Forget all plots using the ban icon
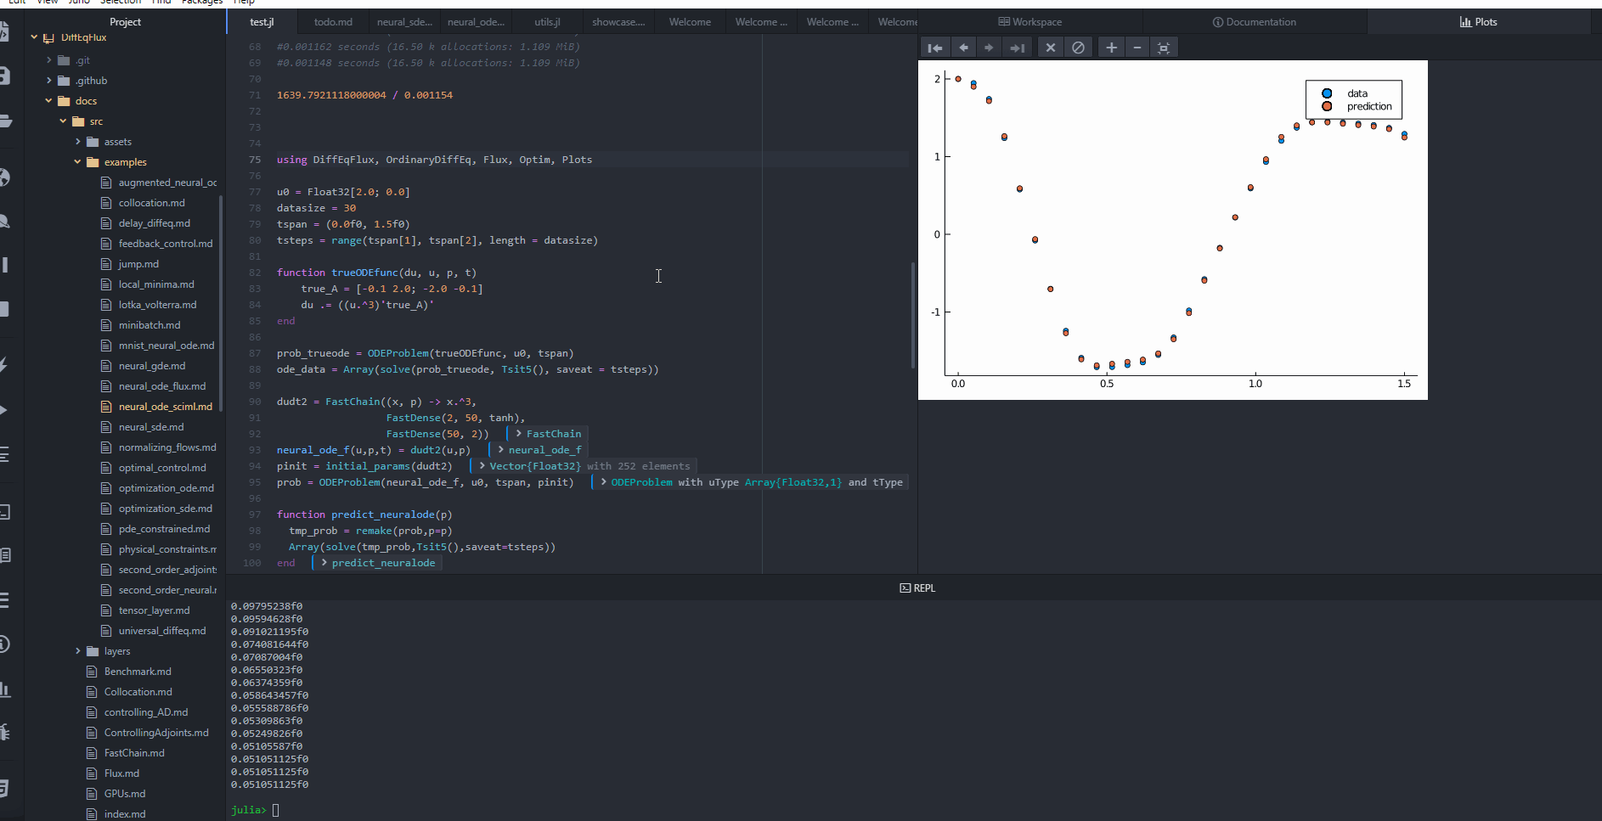Viewport: 1602px width, 821px height. coord(1078,48)
